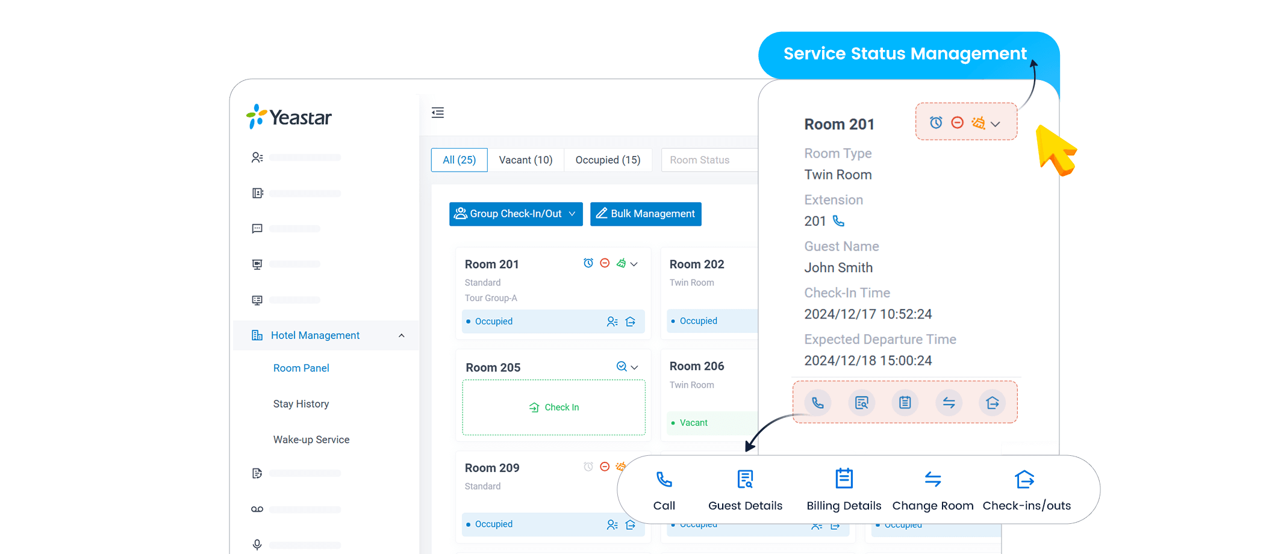Click check-out icon in Room 201 Occupied bar
This screenshot has width=1281, height=554.
[x=631, y=322]
